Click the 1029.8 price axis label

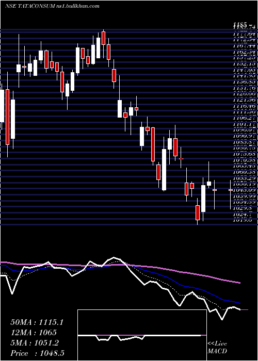tap(243, 208)
